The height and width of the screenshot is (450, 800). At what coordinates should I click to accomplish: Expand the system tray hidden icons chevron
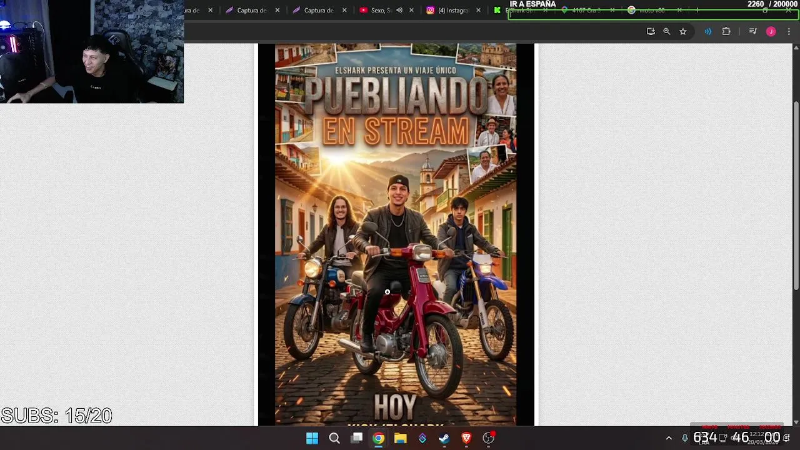pos(669,438)
